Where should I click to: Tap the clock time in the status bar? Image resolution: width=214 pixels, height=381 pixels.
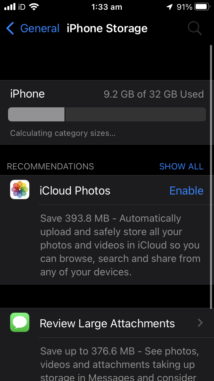107,7
